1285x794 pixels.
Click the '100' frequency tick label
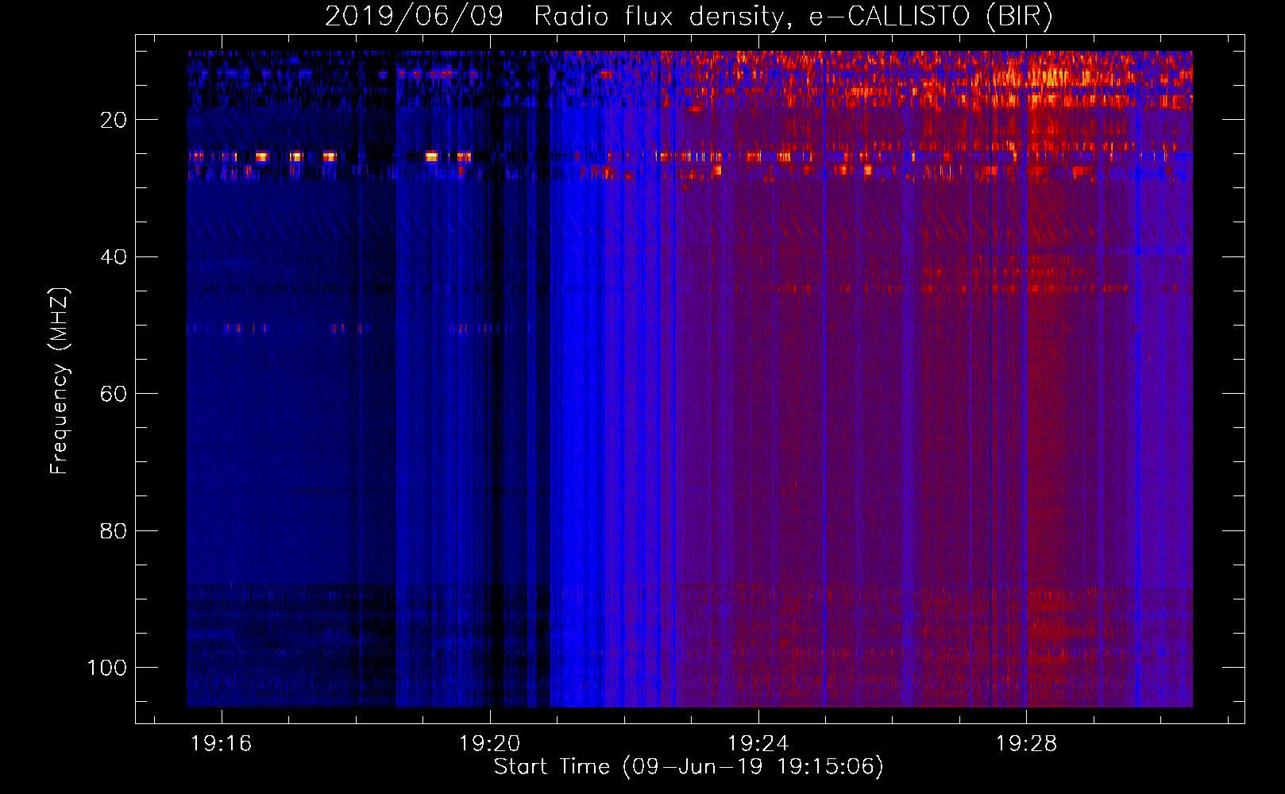[x=107, y=668]
